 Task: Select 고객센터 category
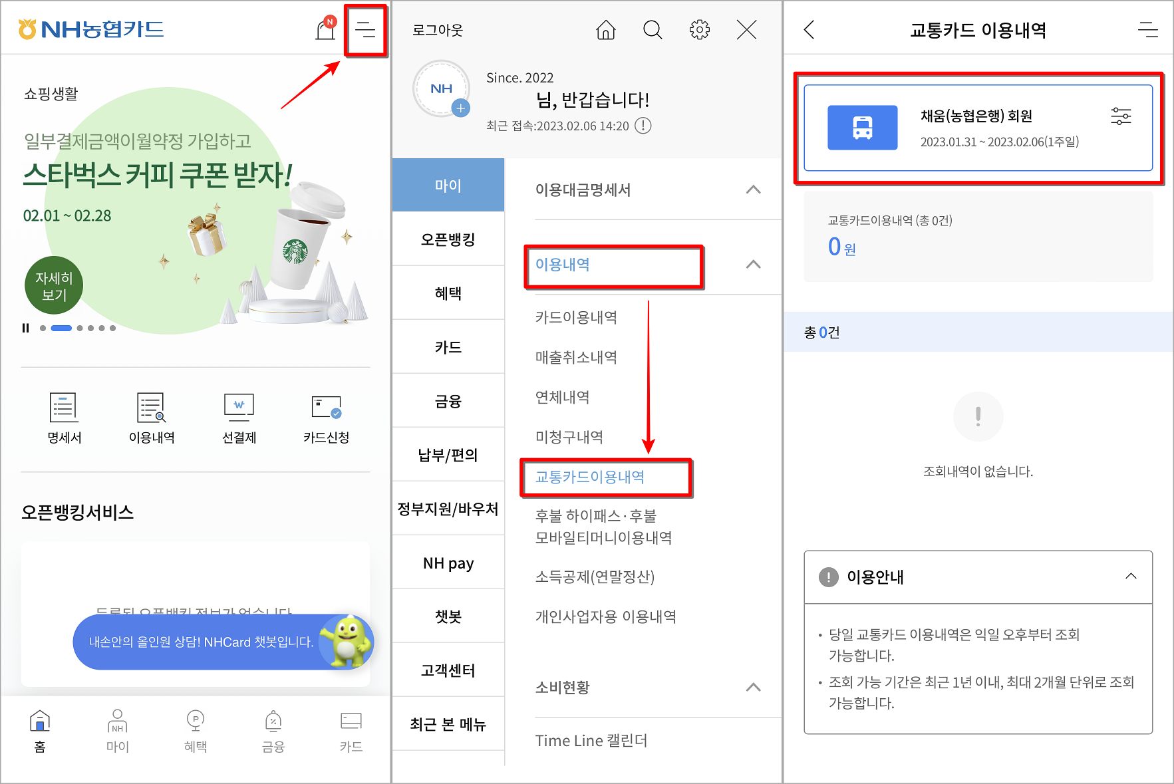coord(448,670)
